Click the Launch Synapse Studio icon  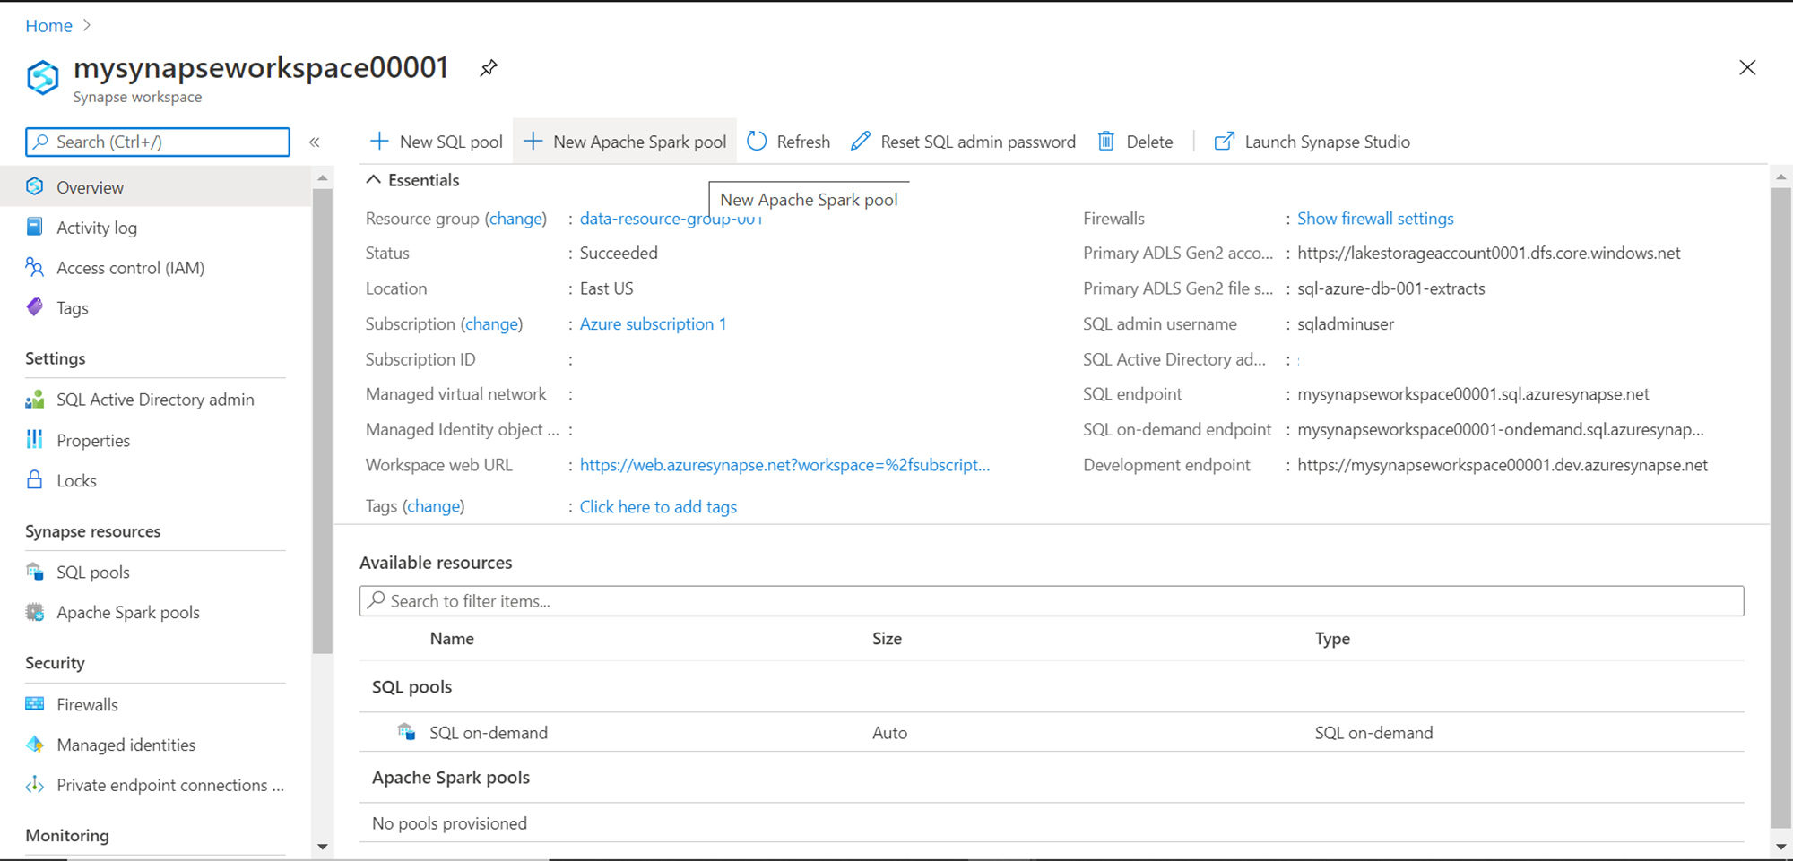(1224, 142)
